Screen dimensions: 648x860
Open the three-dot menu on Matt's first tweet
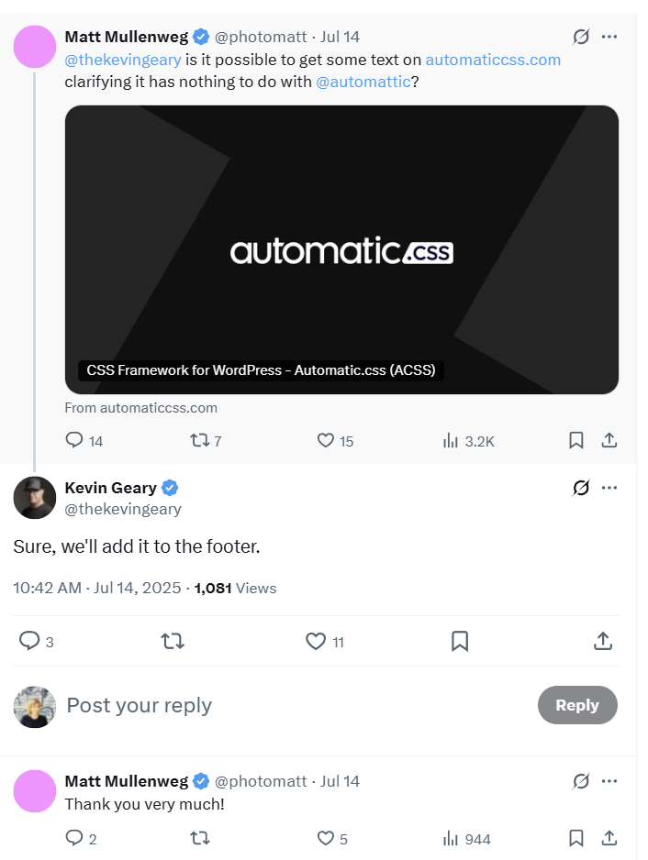pyautogui.click(x=609, y=37)
